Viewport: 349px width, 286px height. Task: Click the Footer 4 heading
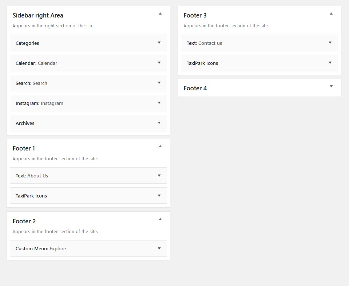click(195, 88)
